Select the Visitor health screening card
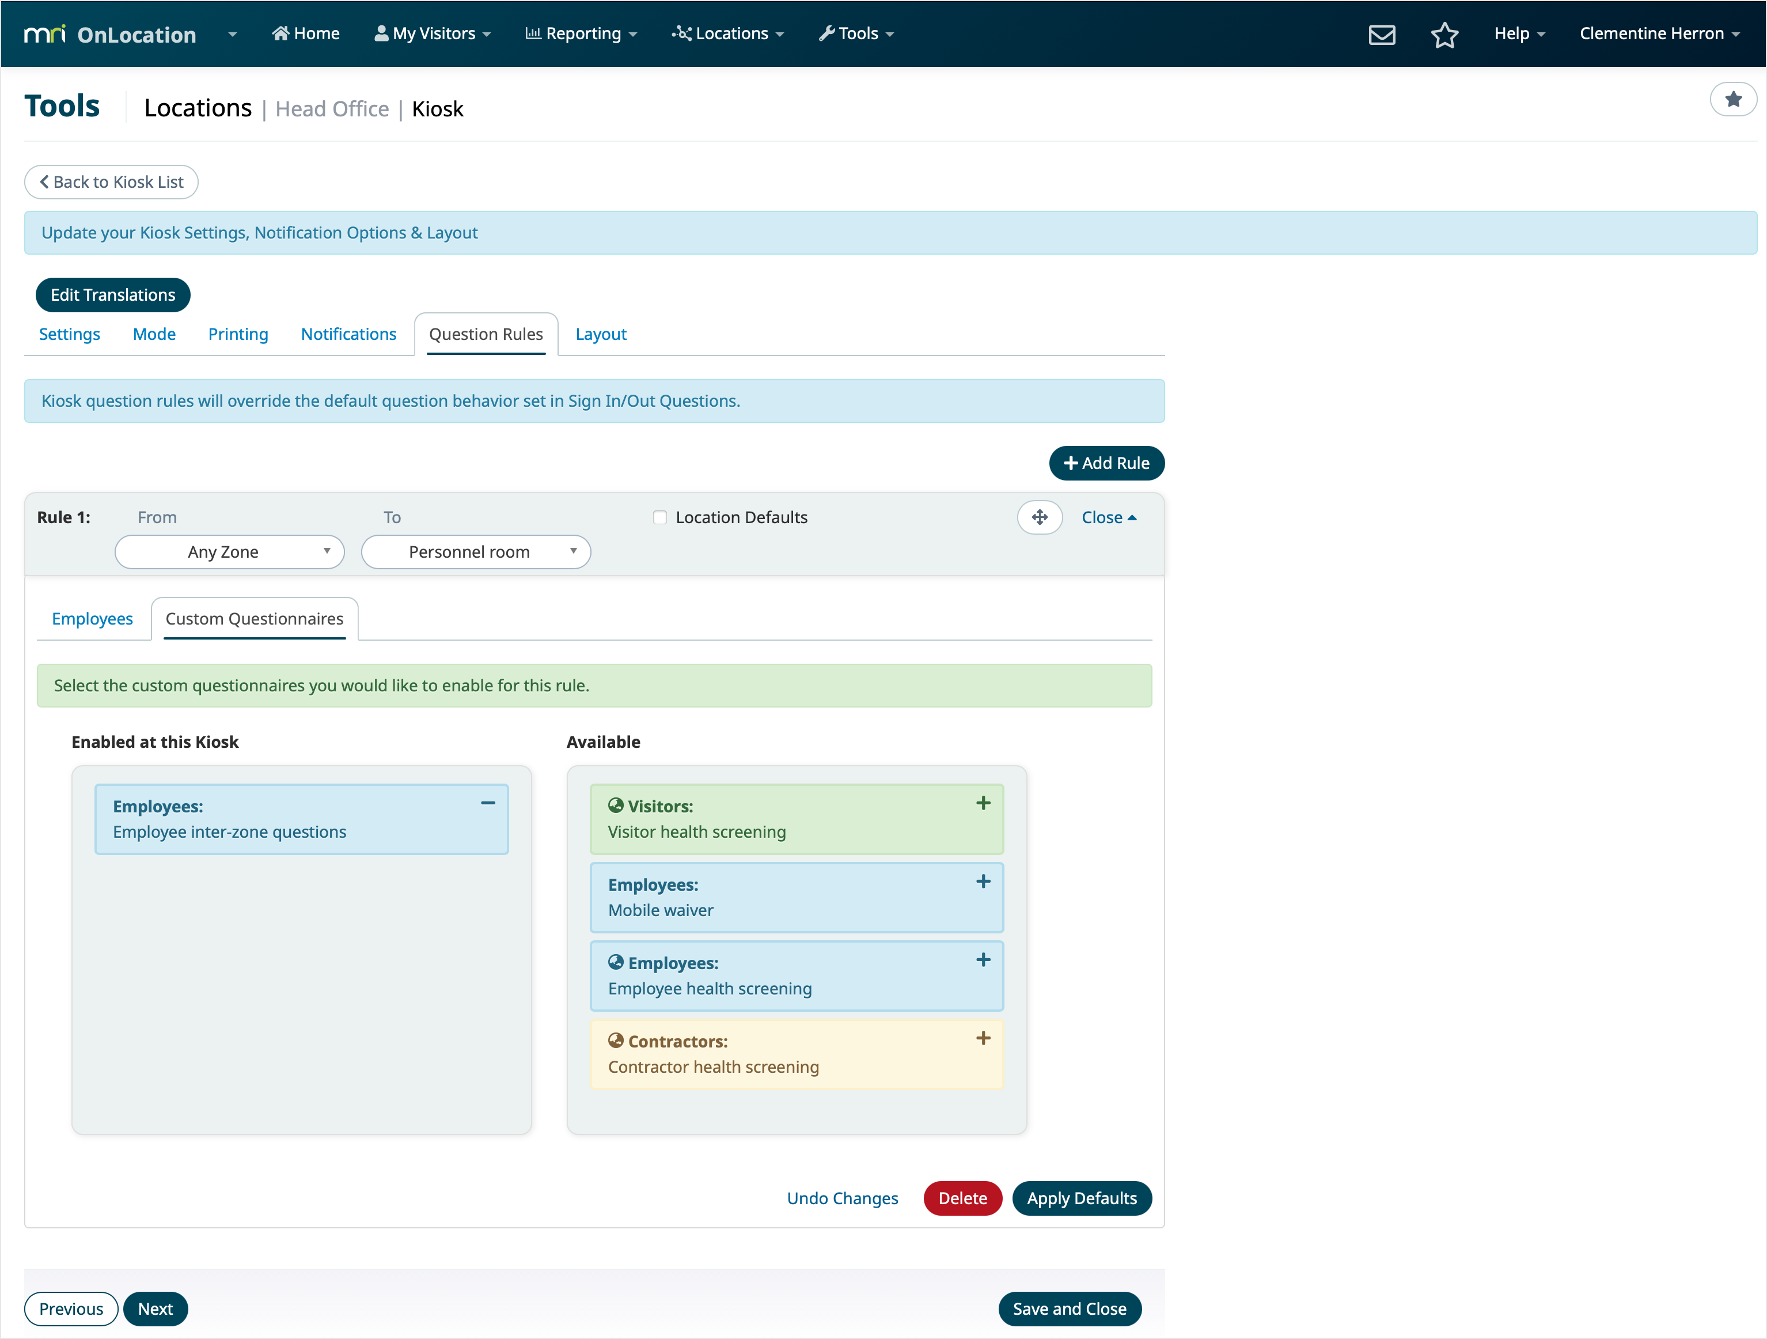 797,819
